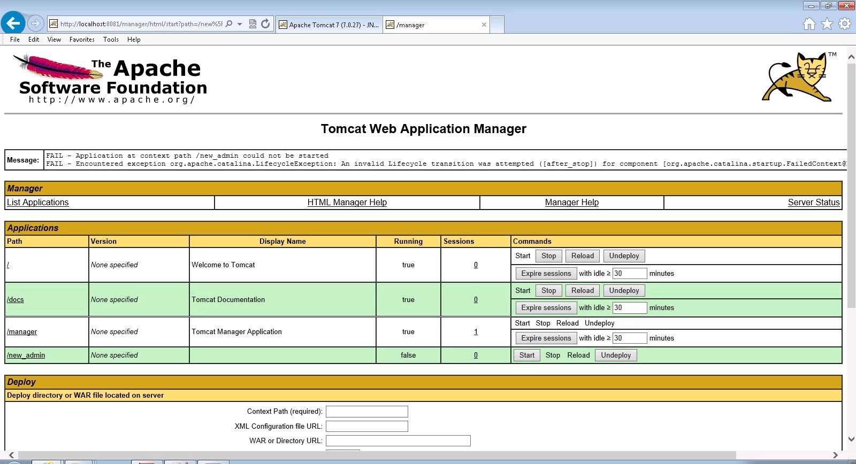The image size is (856, 464).
Task: Open the browser Tools gear icon
Action: [845, 24]
